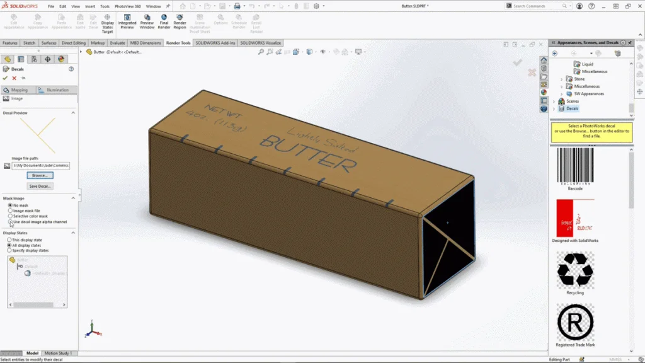
Task: Click the Browse... button
Action: coord(40,175)
